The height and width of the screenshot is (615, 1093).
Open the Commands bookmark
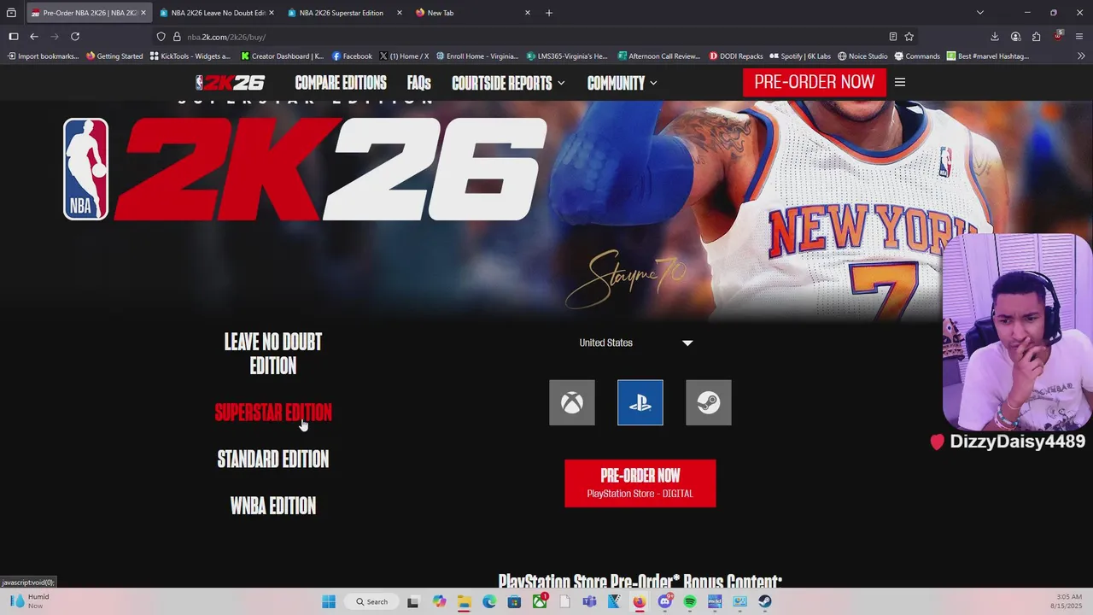pos(917,56)
